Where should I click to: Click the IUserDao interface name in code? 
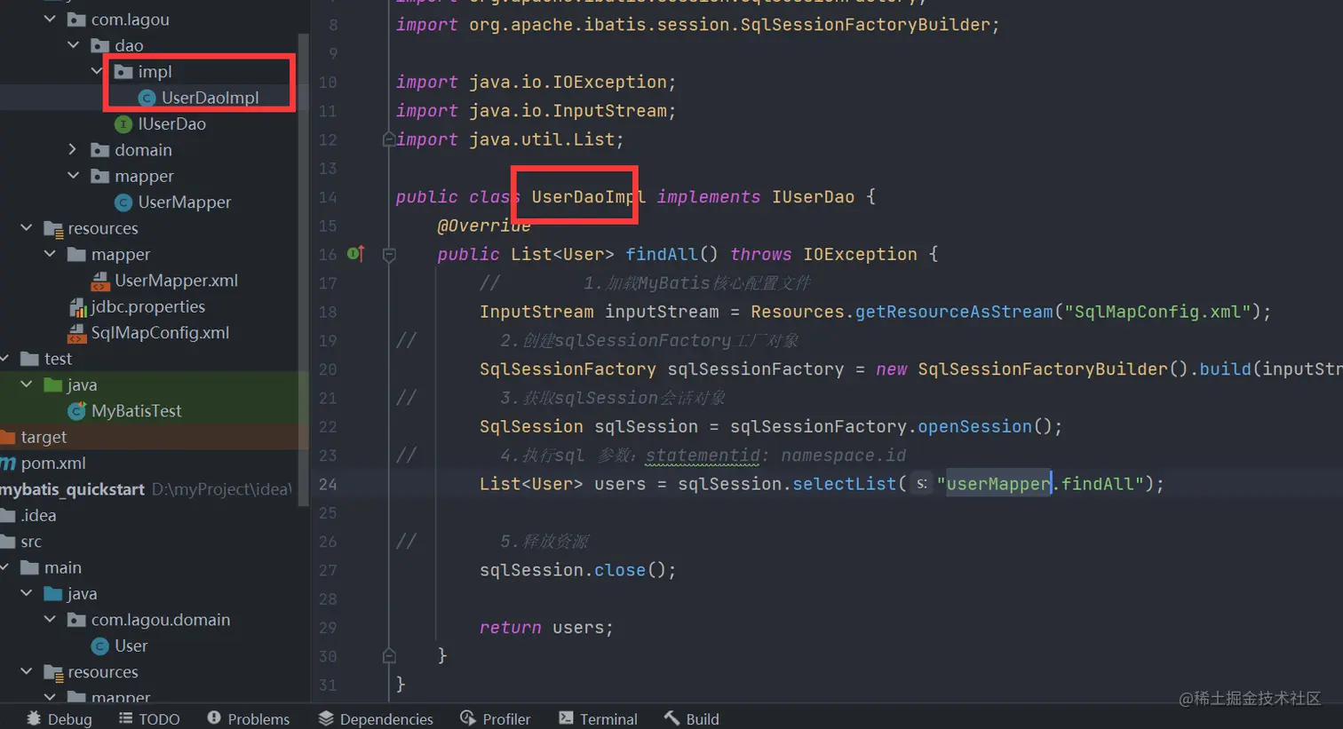click(x=813, y=197)
